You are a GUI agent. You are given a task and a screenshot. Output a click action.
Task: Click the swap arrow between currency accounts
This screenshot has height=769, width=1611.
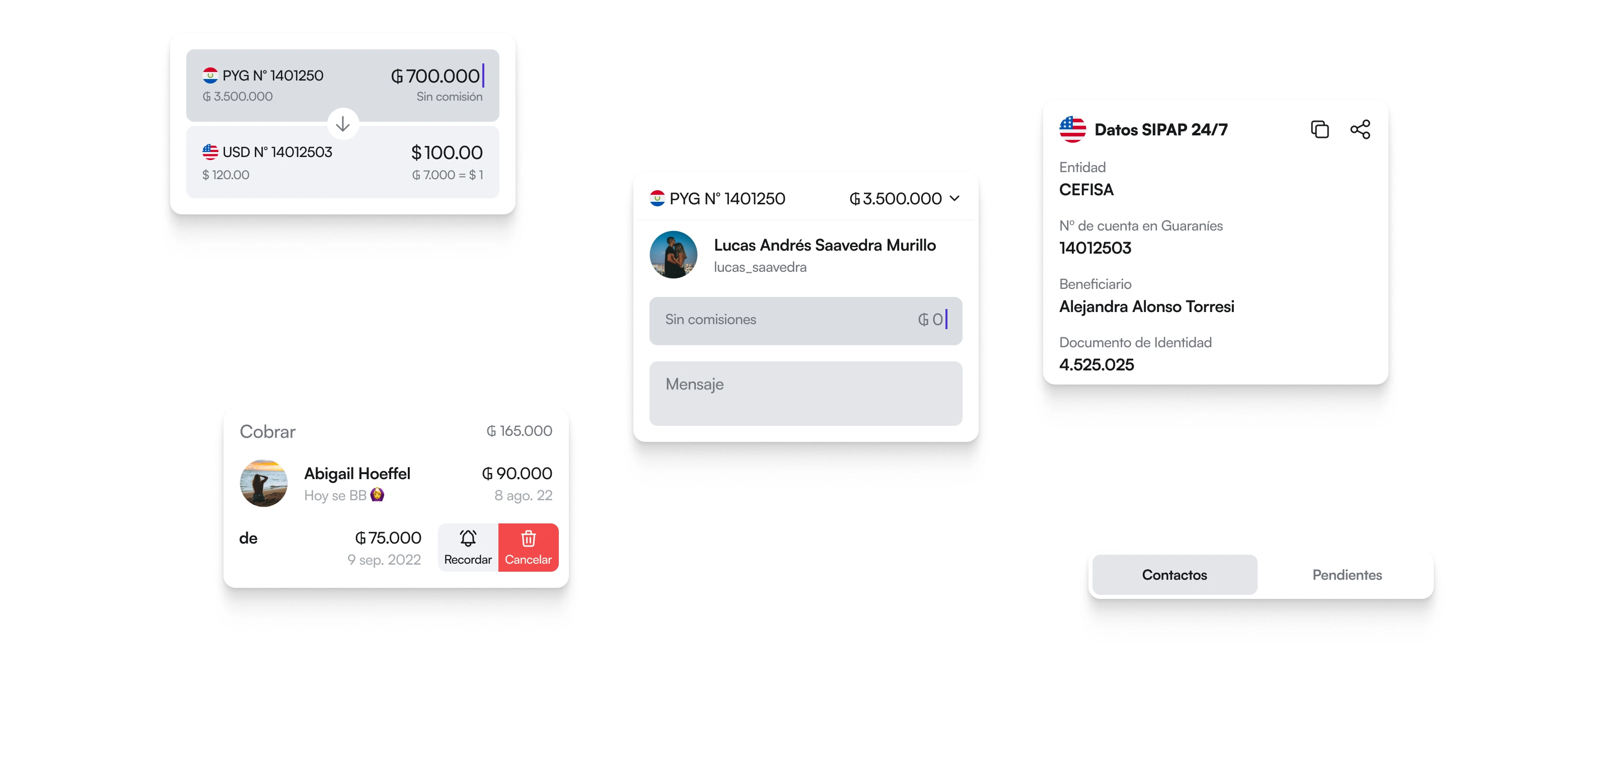[343, 124]
